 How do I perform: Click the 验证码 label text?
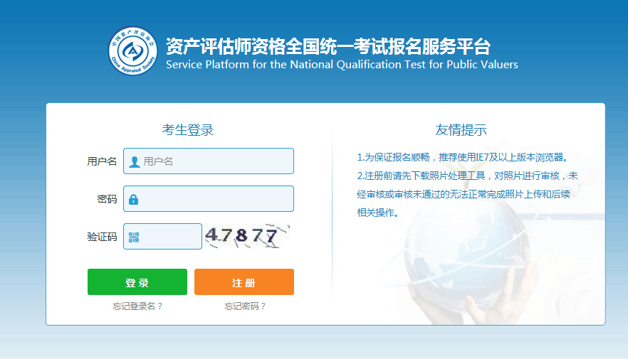[102, 237]
